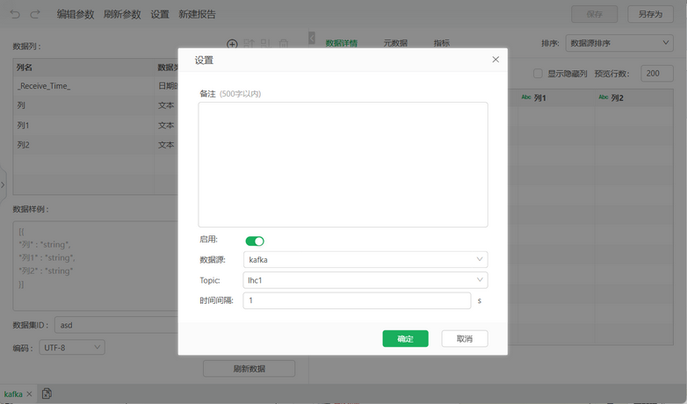687x404 pixels.
Task: Open the Topic lhc1 dropdown
Action: coord(365,280)
